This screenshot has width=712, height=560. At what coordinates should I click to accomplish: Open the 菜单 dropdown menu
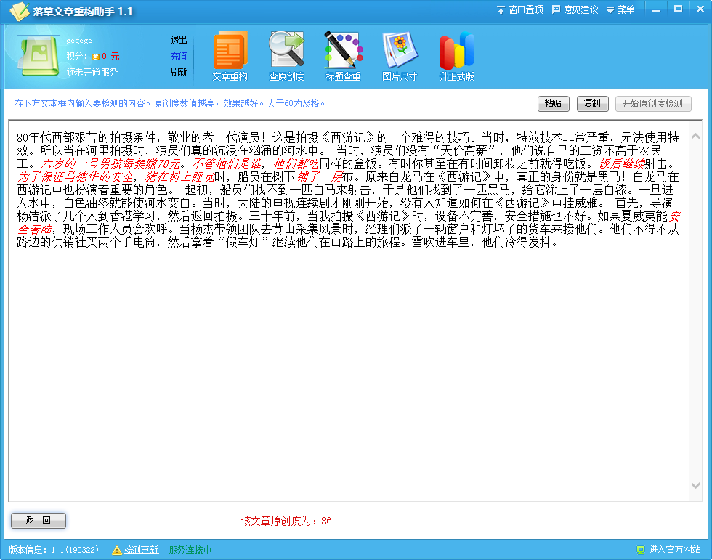620,9
